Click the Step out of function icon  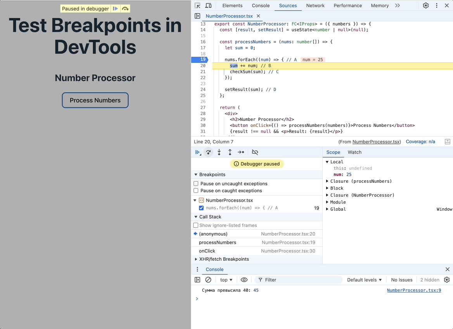pyautogui.click(x=230, y=152)
